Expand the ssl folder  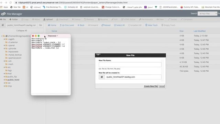[x=4, y=83]
